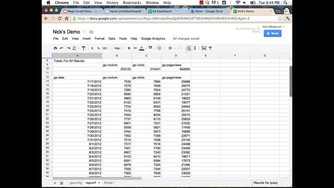This screenshot has width=334, height=188.
Task: Go back with the Chrome back arrow
Action: click(x=46, y=19)
